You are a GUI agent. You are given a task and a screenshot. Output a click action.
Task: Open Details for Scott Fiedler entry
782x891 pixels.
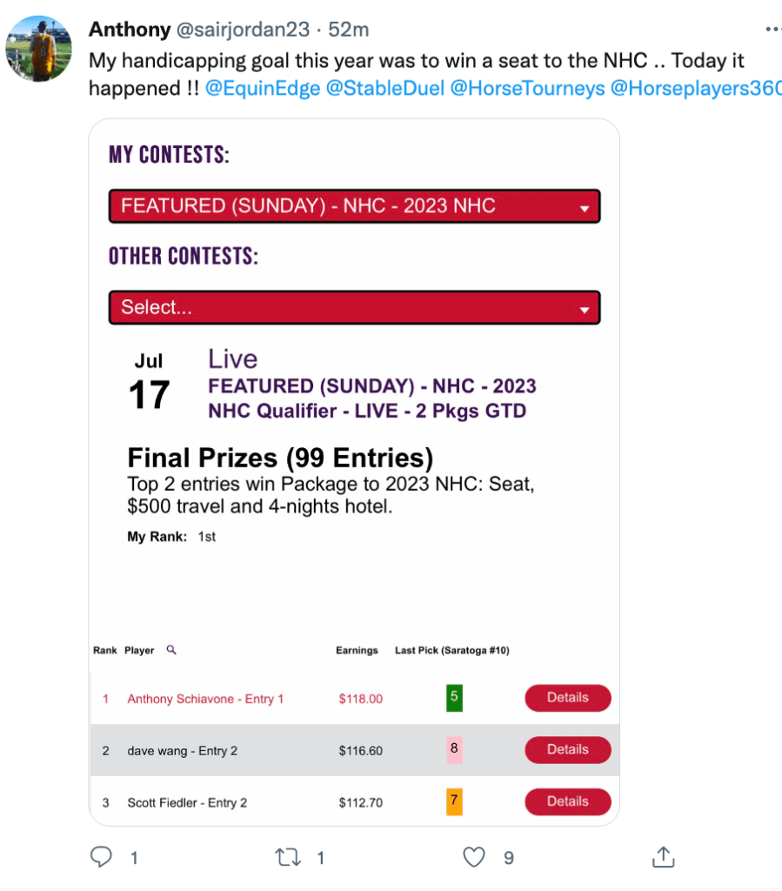[567, 802]
